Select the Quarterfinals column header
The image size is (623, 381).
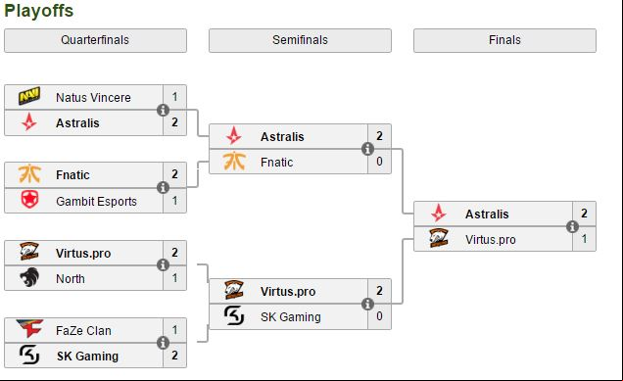pyautogui.click(x=95, y=40)
